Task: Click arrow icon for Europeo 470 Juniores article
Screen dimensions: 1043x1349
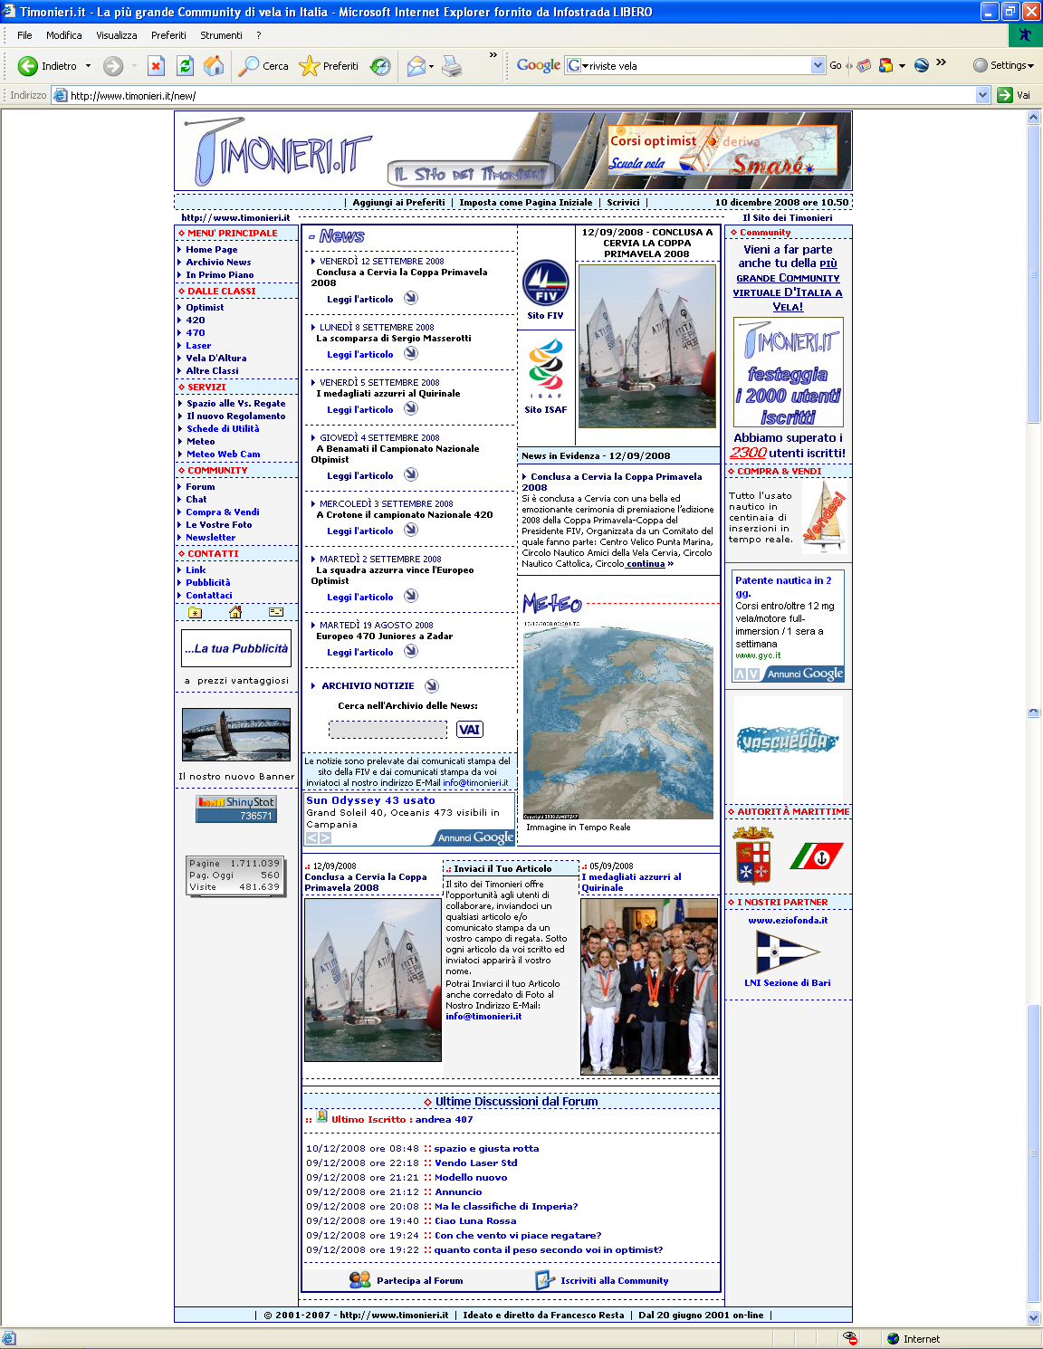Action: [411, 651]
